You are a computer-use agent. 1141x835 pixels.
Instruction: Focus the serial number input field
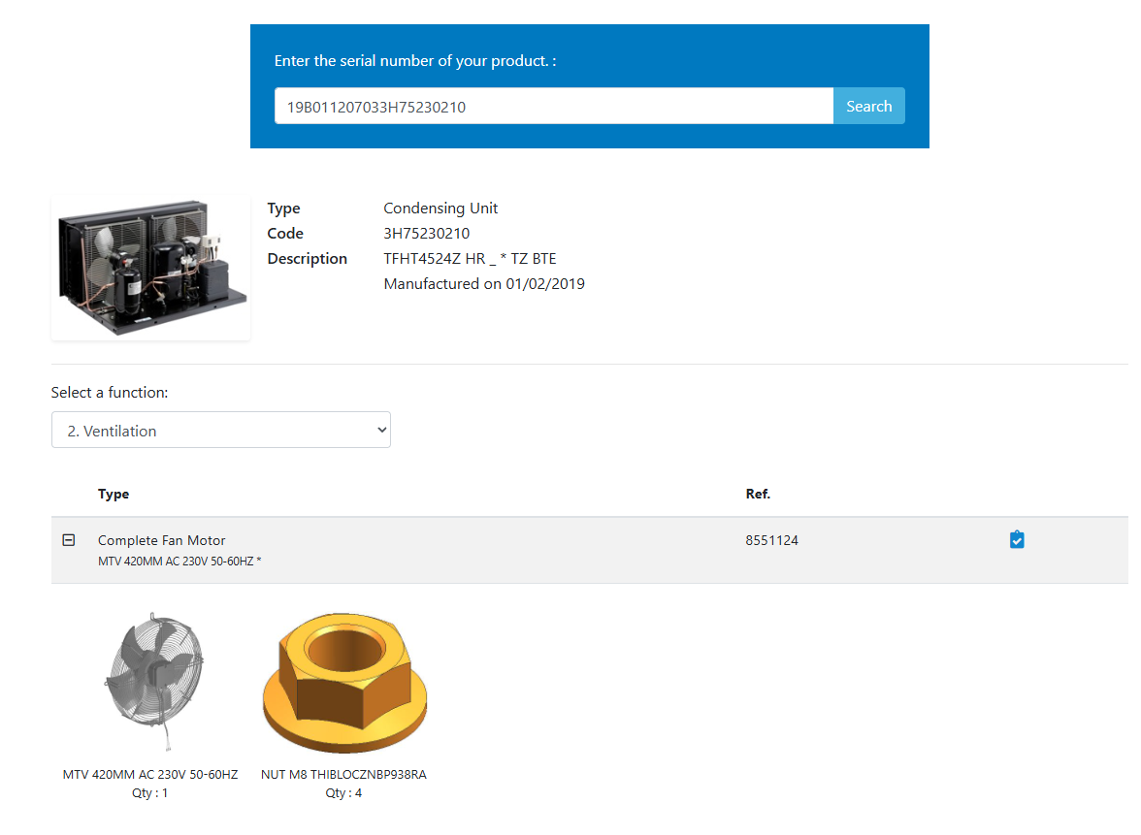554,107
